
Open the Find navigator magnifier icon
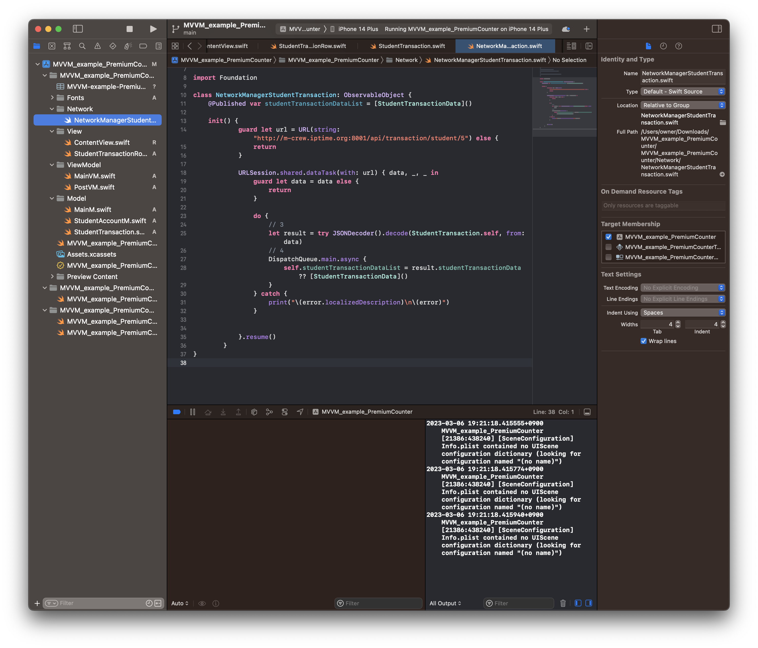pos(82,46)
